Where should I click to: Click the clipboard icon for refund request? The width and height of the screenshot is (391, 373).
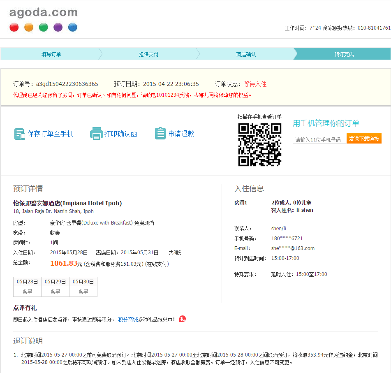coord(160,134)
